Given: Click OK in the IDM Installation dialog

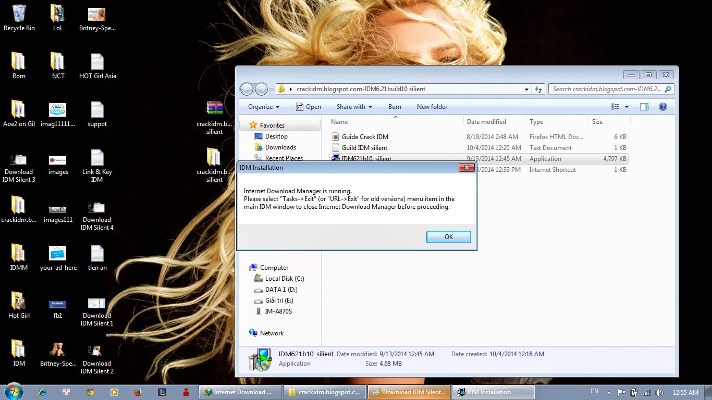Looking at the screenshot, I should click(x=448, y=236).
